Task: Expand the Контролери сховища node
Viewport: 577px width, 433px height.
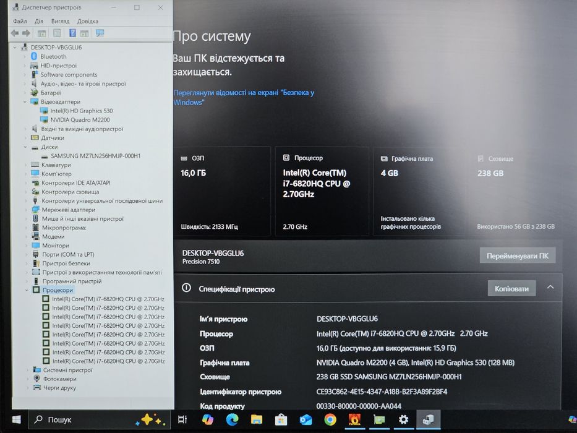Action: pos(26,192)
